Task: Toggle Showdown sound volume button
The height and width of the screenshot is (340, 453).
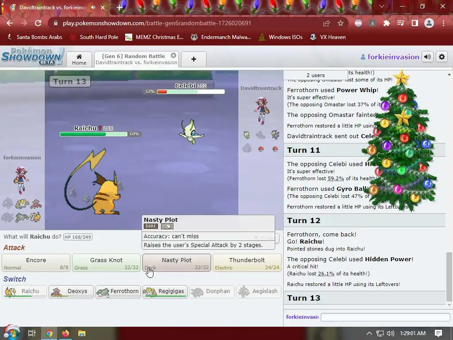Action: coord(428,57)
